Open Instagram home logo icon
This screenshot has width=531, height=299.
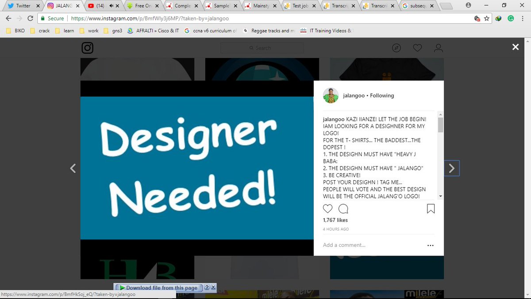pyautogui.click(x=88, y=48)
